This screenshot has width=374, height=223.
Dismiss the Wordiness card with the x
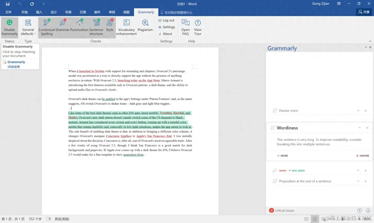click(x=367, y=128)
